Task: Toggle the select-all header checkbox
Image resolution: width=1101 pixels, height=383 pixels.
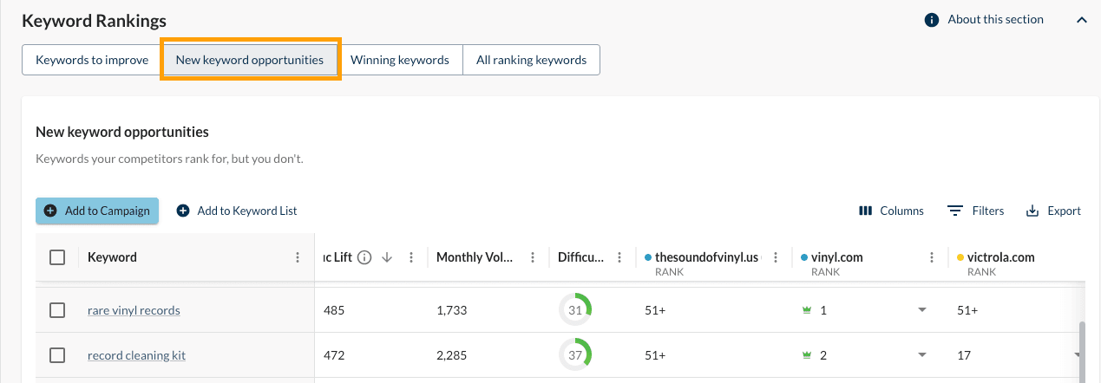Action: click(57, 257)
